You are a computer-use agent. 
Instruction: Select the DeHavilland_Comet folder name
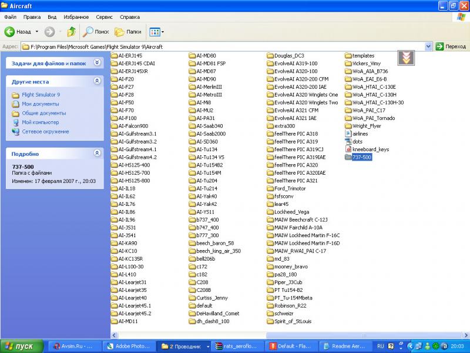coord(218,313)
